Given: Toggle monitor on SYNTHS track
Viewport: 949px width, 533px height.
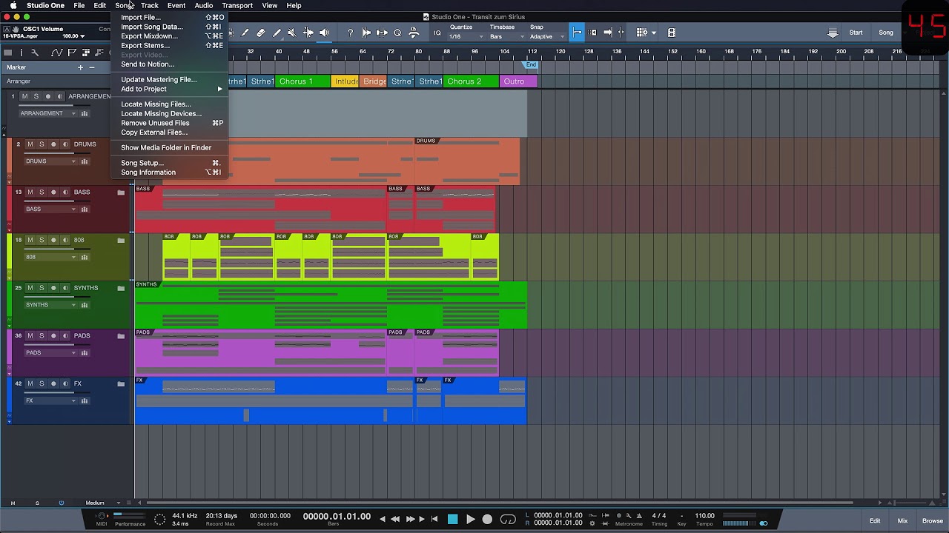Looking at the screenshot, I should (x=65, y=288).
